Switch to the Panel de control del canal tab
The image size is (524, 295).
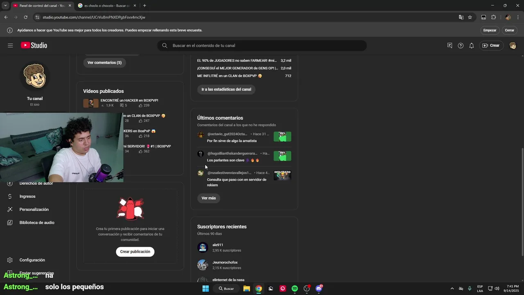click(42, 6)
